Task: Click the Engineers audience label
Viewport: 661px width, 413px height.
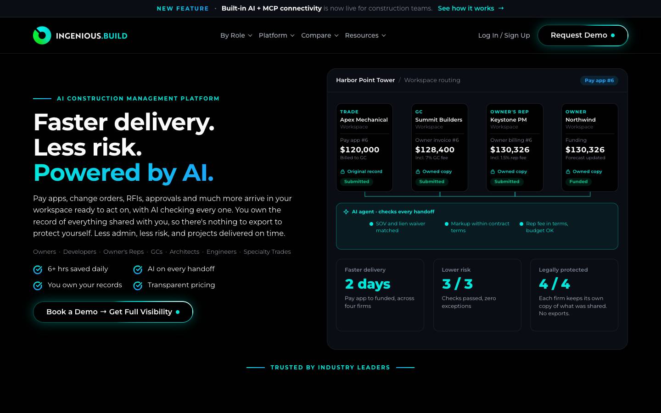Action: [x=221, y=252]
